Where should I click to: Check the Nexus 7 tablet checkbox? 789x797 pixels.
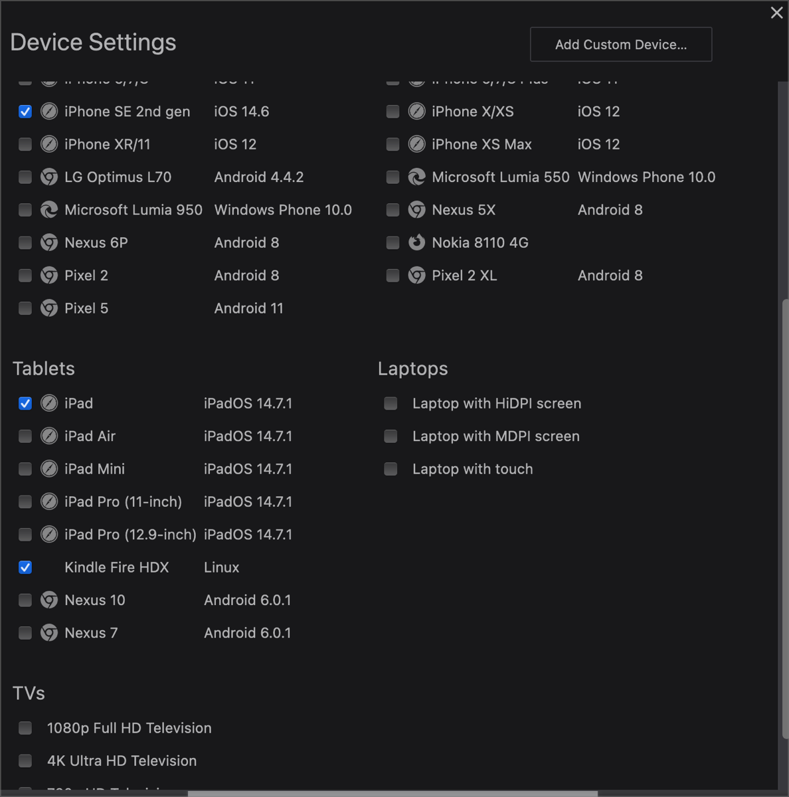coord(25,633)
